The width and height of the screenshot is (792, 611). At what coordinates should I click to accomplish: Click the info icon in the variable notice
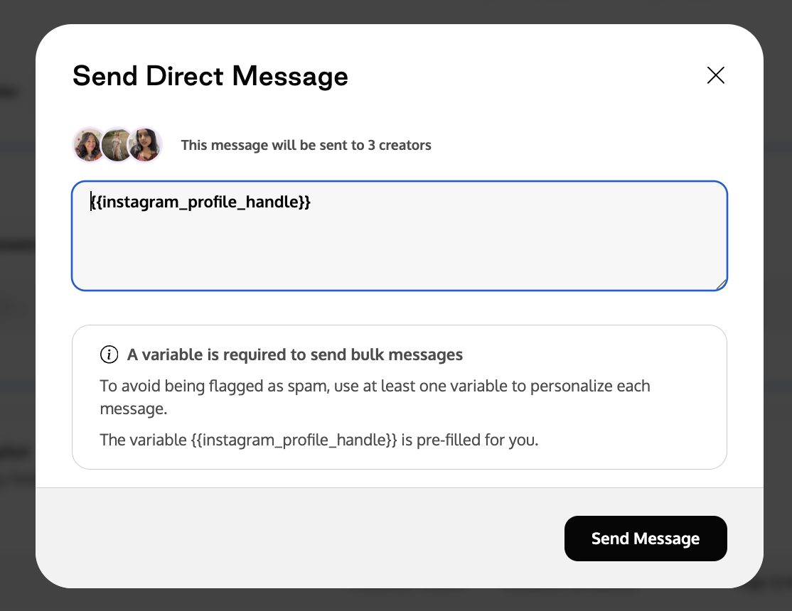tap(109, 355)
